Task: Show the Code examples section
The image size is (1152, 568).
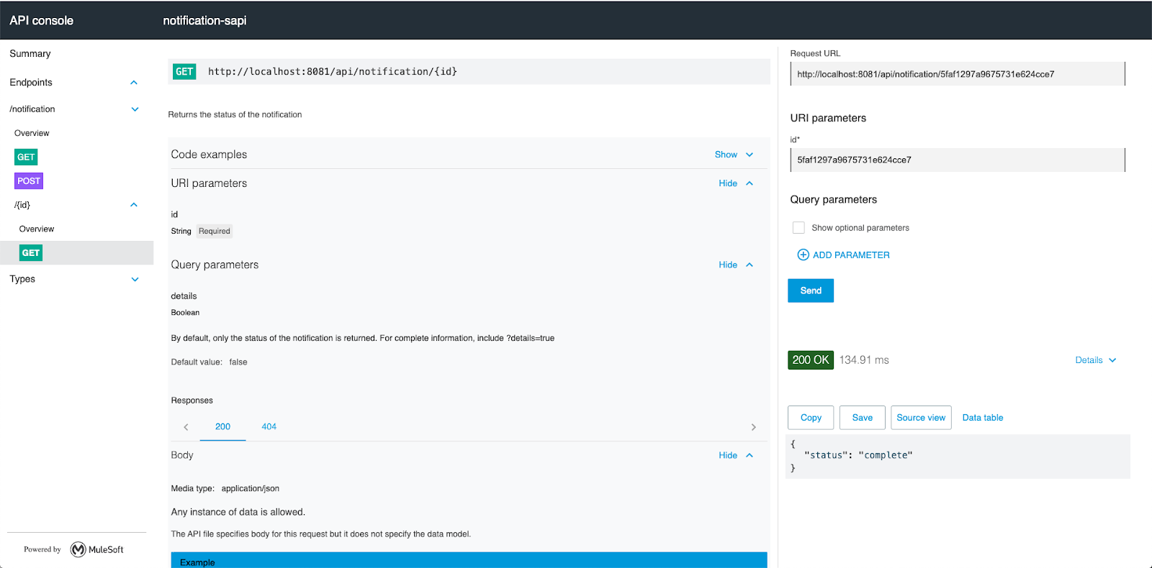Action: point(733,155)
